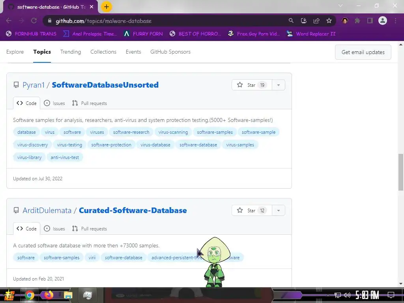The width and height of the screenshot is (404, 303).
Task: Open the ArditDulemata user link
Action: click(47, 211)
